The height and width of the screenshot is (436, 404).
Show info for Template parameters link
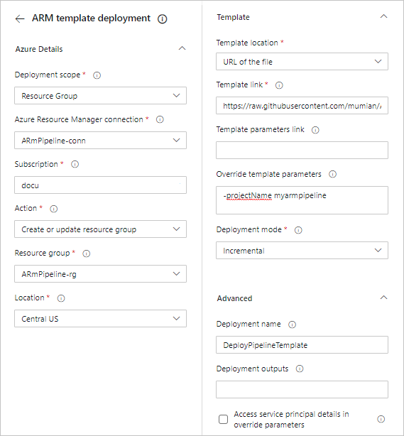click(x=315, y=130)
